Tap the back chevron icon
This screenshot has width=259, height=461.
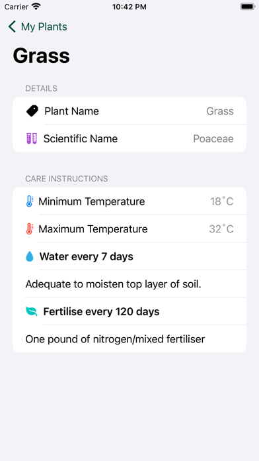12,26
